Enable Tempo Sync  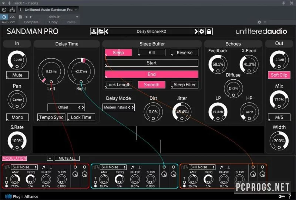51,117
